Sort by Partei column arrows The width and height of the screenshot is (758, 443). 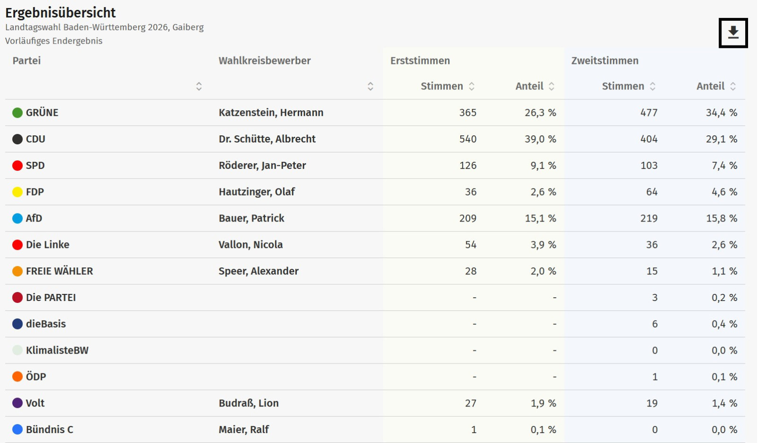(199, 86)
